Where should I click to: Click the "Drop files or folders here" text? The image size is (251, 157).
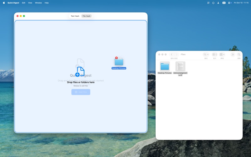[x=81, y=82]
